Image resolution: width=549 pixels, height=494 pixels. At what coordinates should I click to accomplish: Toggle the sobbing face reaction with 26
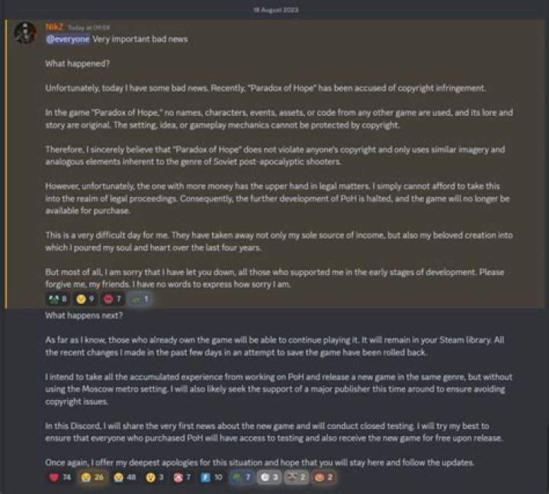[x=92, y=477]
